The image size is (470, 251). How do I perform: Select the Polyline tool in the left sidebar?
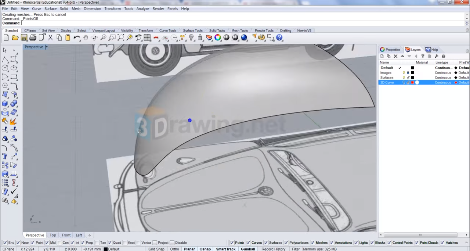[5, 59]
